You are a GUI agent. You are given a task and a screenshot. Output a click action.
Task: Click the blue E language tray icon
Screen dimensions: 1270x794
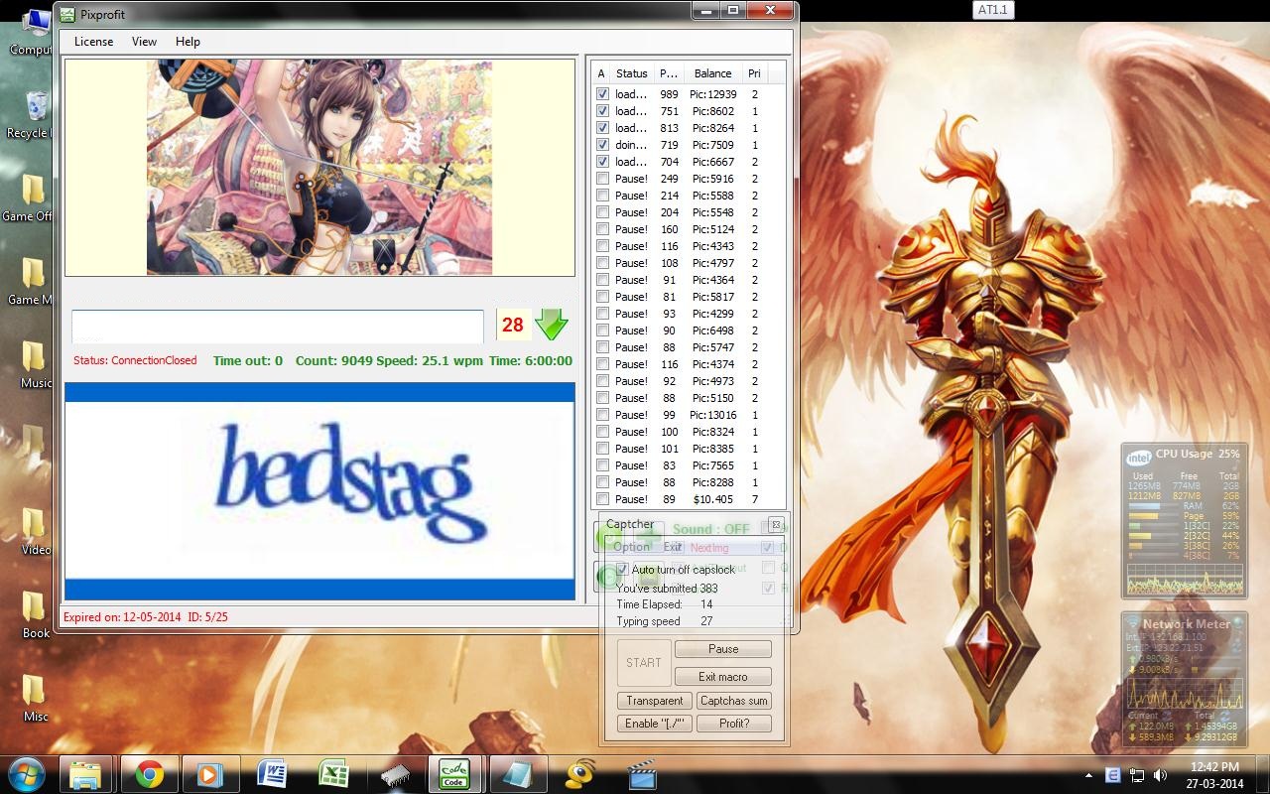(1112, 774)
